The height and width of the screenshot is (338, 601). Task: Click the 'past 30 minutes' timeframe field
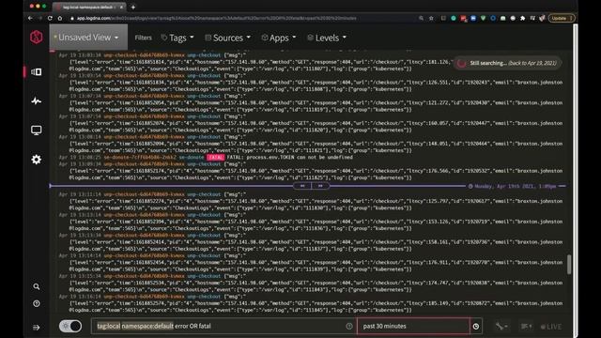tap(413, 326)
